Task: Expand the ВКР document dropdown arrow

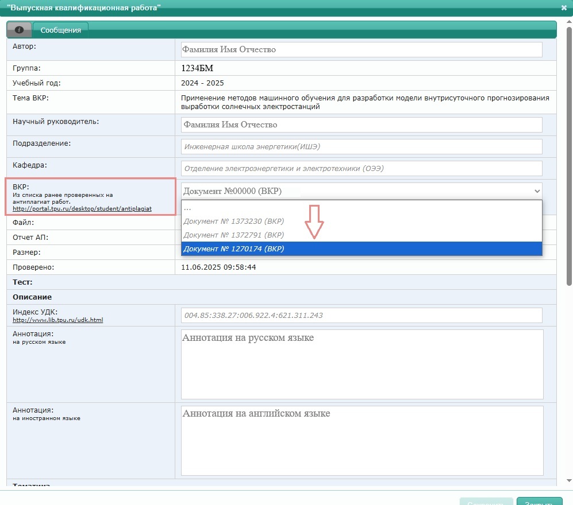Action: pyautogui.click(x=537, y=191)
